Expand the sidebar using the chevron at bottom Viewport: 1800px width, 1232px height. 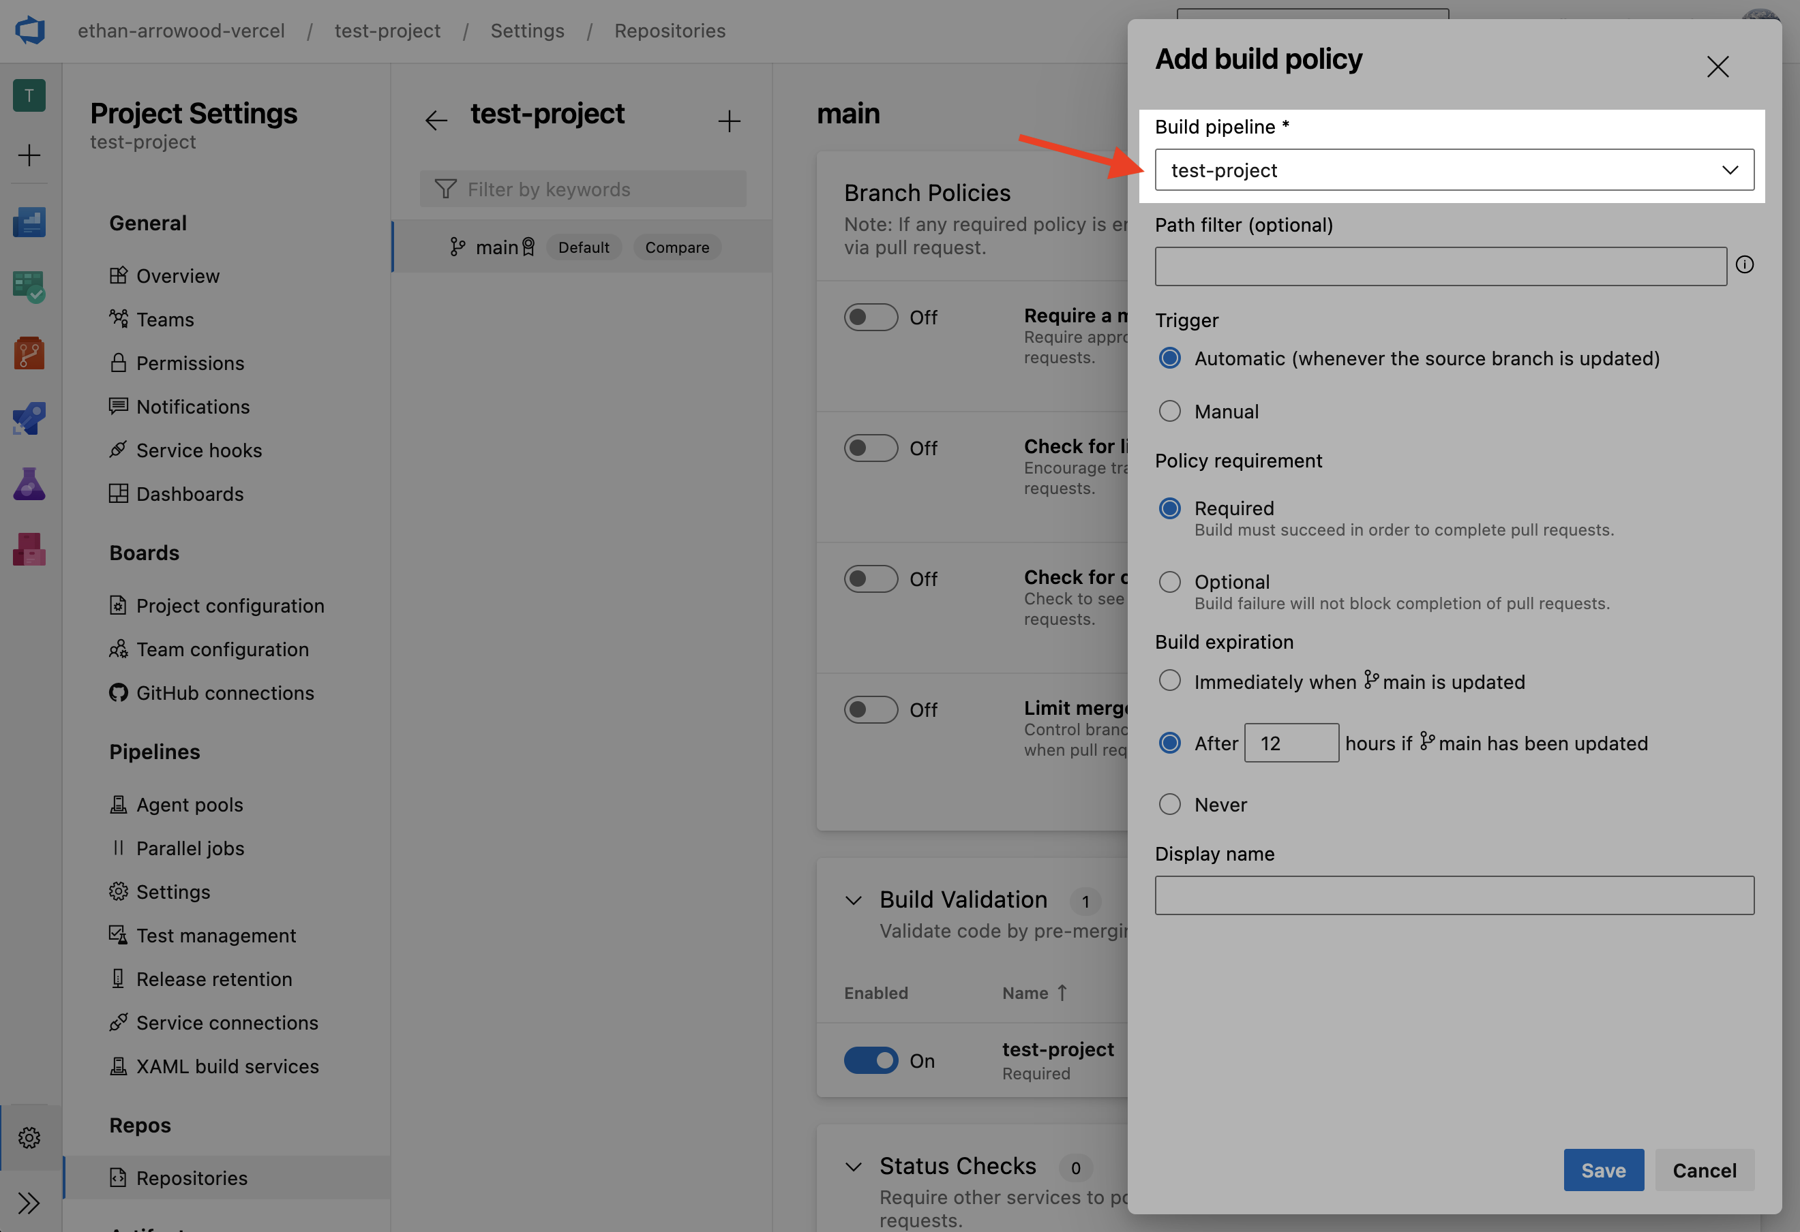[x=29, y=1203]
